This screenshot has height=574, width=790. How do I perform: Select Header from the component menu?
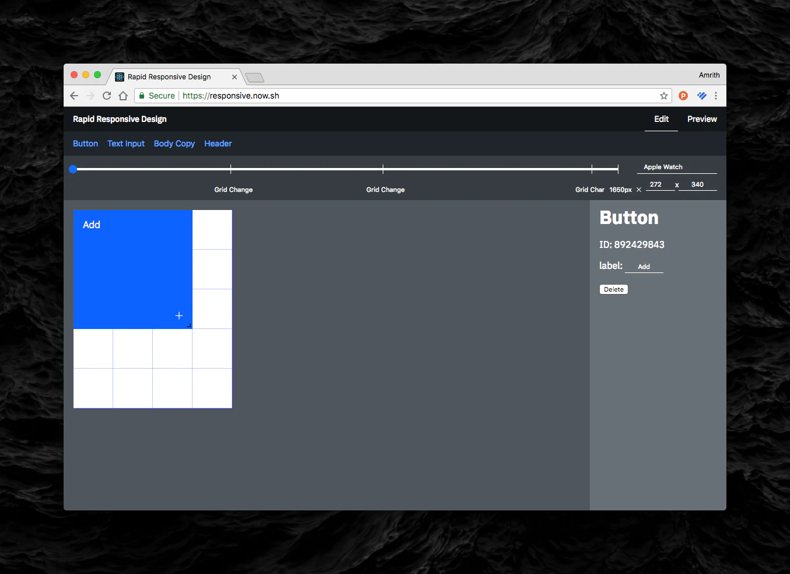(x=218, y=143)
